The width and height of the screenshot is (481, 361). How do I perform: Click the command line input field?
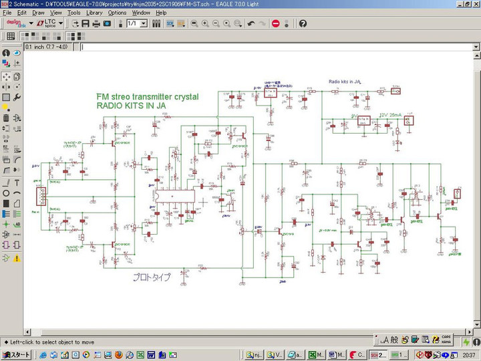(267, 47)
